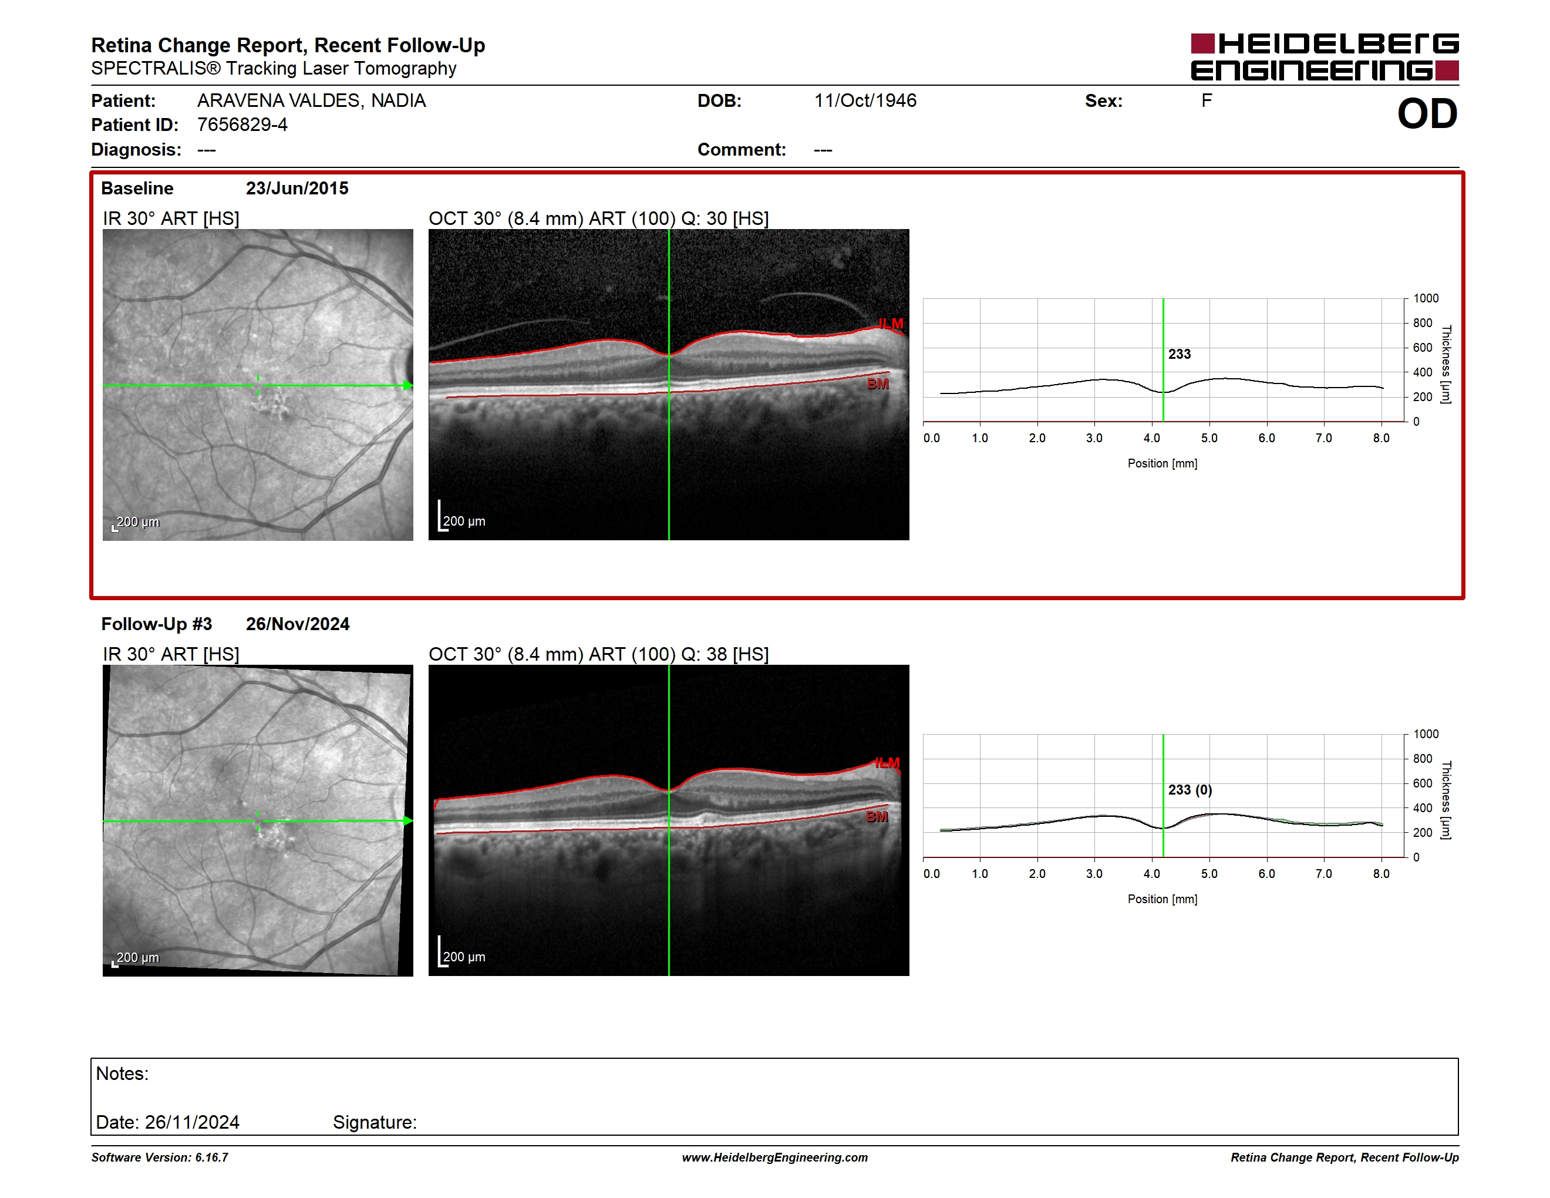
Task: Click the 200 µm scale bar on follow-up IR image
Action: (136, 959)
